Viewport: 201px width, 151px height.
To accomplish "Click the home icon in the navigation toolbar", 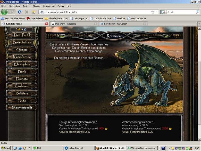I will coord(33,12).
